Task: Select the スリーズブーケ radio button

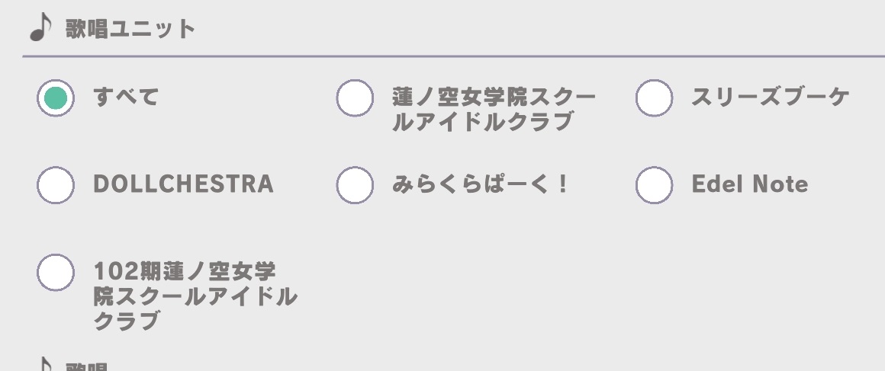Action: [x=654, y=98]
